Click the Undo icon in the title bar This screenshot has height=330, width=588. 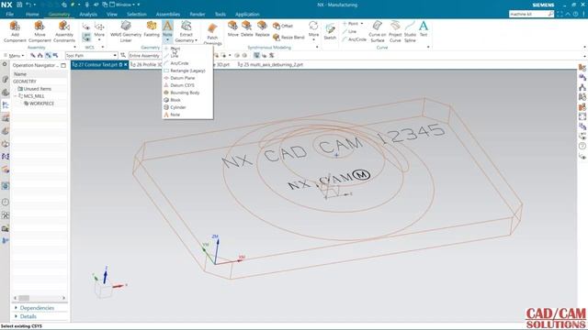[x=28, y=5]
